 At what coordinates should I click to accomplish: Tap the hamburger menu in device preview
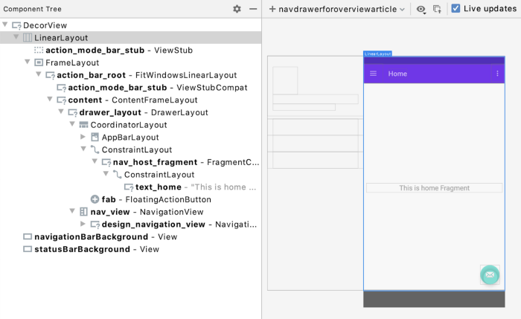pos(374,74)
